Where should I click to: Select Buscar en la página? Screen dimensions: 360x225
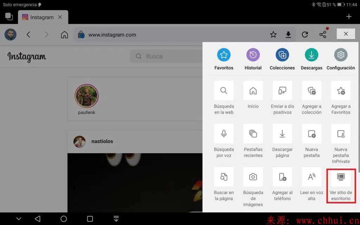(224, 184)
